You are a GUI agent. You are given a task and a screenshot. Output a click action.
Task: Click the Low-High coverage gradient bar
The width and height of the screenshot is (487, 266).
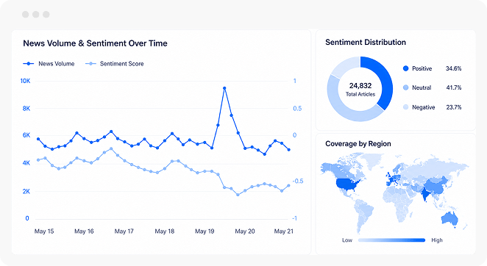pyautogui.click(x=391, y=240)
